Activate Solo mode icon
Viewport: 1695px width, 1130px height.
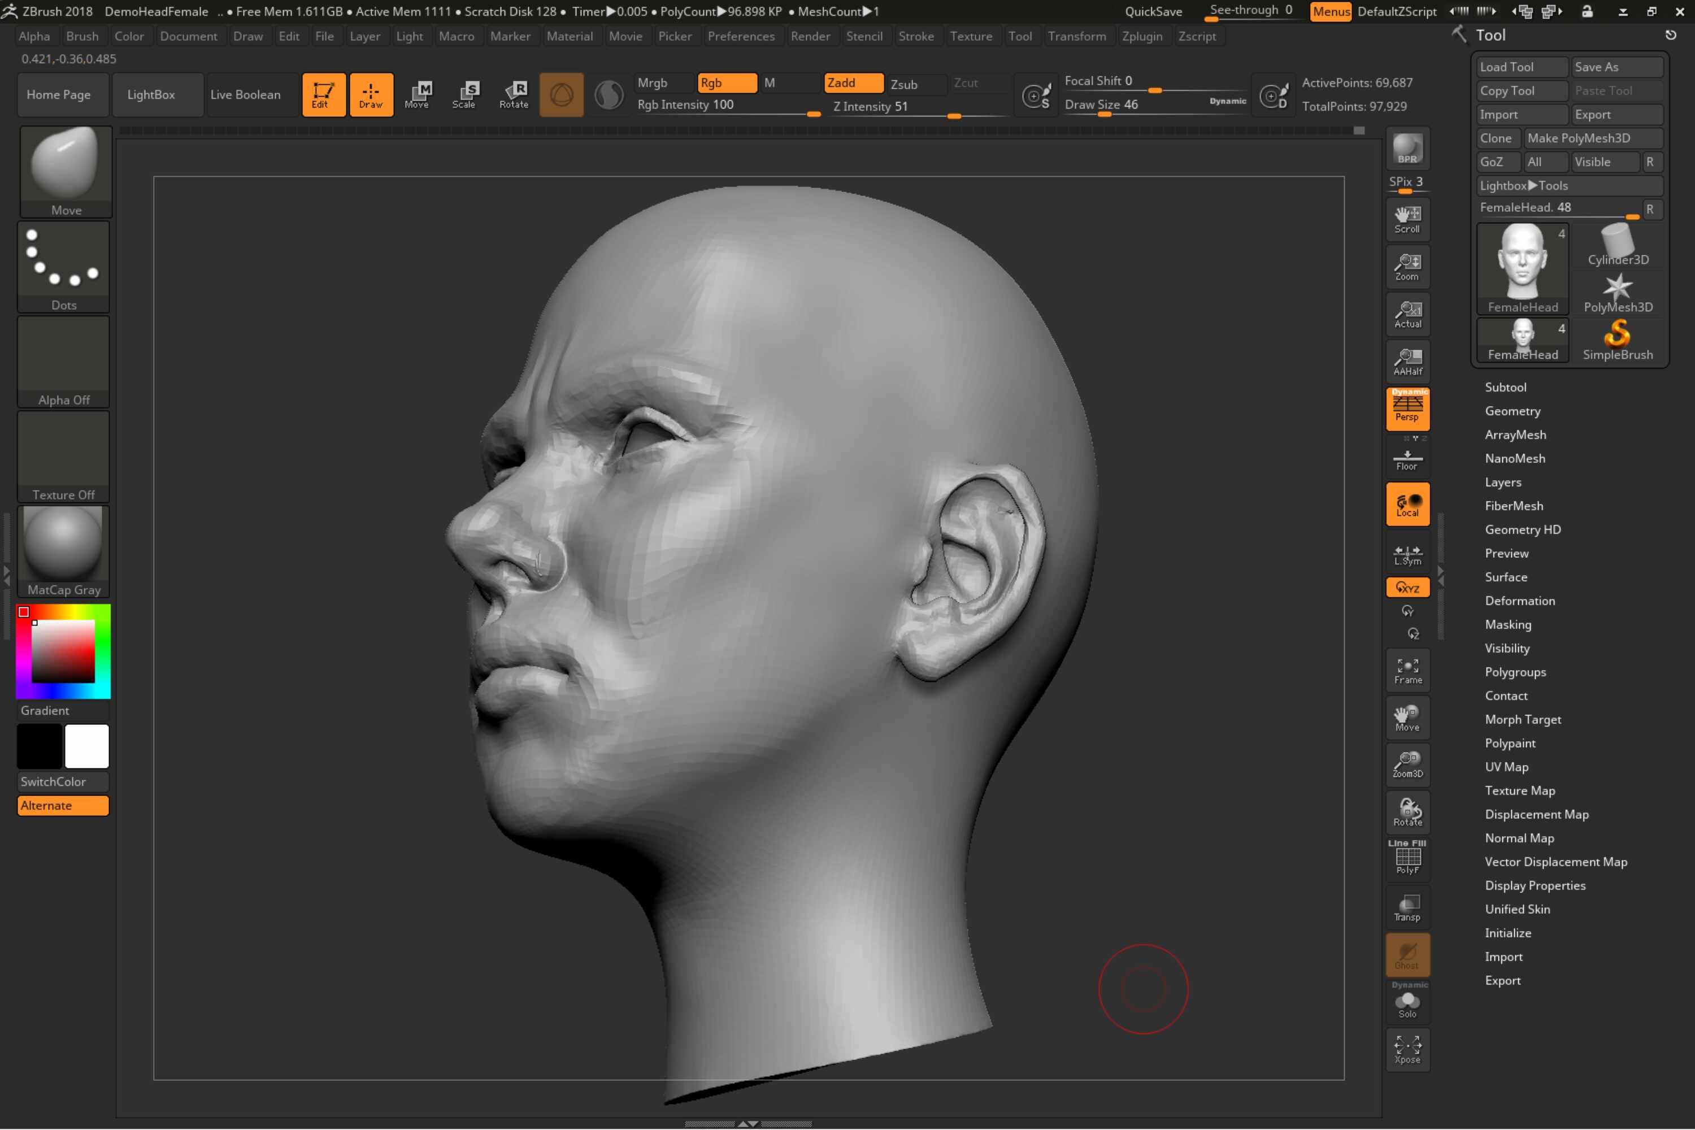click(x=1407, y=1002)
